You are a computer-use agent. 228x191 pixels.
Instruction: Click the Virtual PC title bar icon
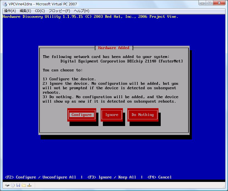5,4
